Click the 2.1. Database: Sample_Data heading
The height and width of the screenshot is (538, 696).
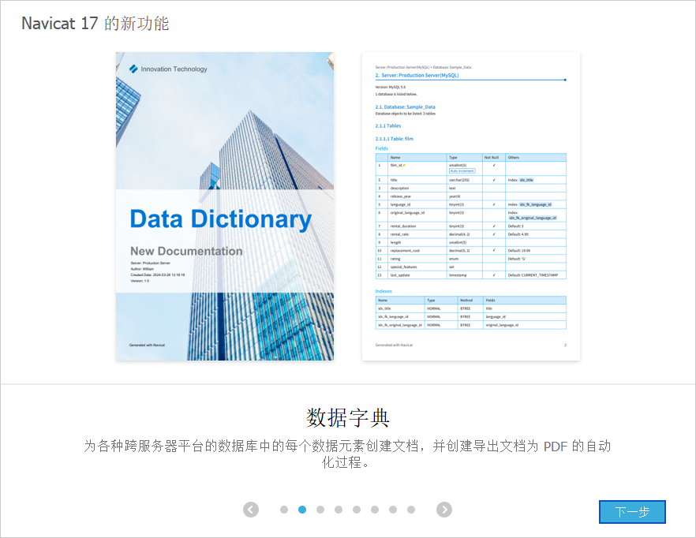coord(406,107)
